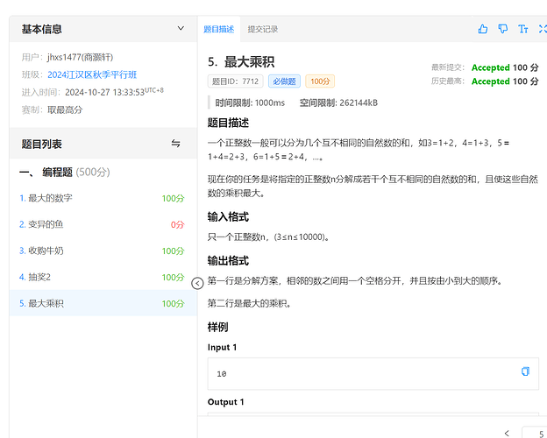Copy Input 1 sample with copy icon

[525, 371]
